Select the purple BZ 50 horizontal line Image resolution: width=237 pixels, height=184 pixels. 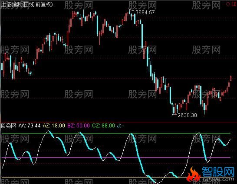click(x=115, y=158)
